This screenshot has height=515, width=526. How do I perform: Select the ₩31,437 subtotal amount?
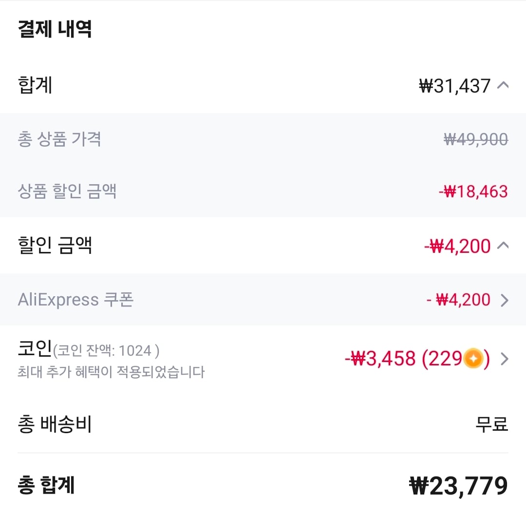click(x=454, y=86)
